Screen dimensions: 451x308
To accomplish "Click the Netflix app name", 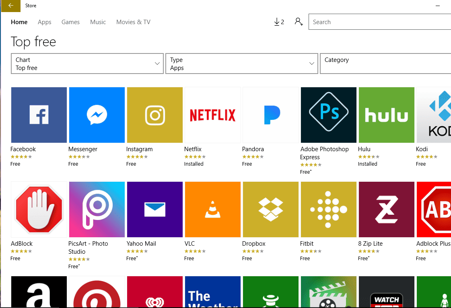I will (x=193, y=149).
